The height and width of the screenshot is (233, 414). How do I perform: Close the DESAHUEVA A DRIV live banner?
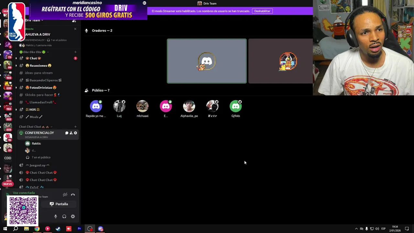[75, 29]
